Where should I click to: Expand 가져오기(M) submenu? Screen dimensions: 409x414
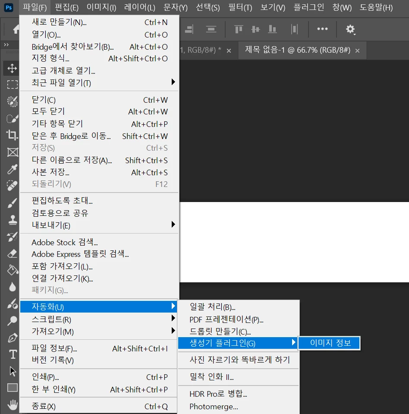coord(98,332)
